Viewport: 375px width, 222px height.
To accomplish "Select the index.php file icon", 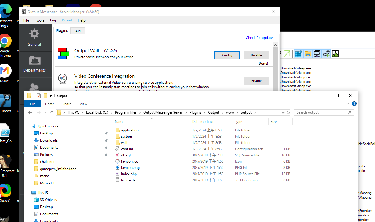I will click(117, 174).
